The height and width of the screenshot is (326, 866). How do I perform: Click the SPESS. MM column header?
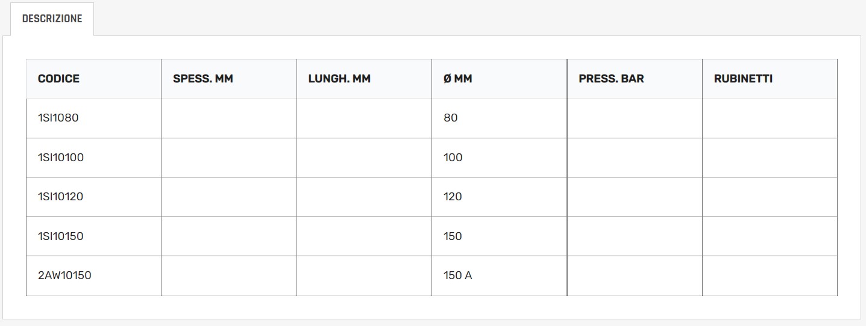(x=202, y=79)
